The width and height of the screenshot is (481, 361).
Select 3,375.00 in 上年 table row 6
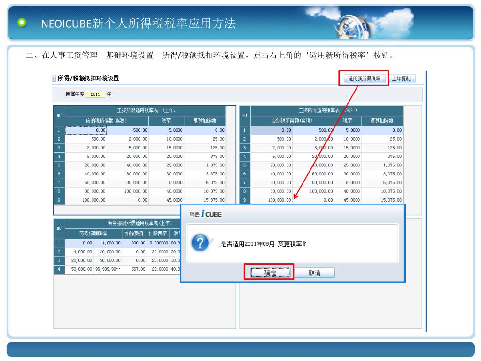pyautogui.click(x=205, y=174)
